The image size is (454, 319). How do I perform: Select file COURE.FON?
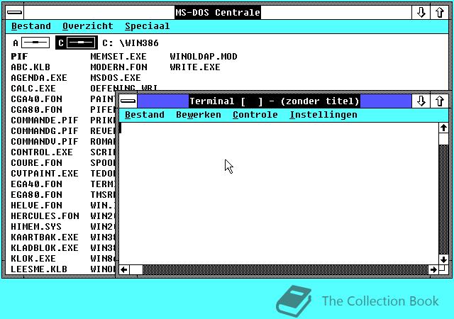36,162
